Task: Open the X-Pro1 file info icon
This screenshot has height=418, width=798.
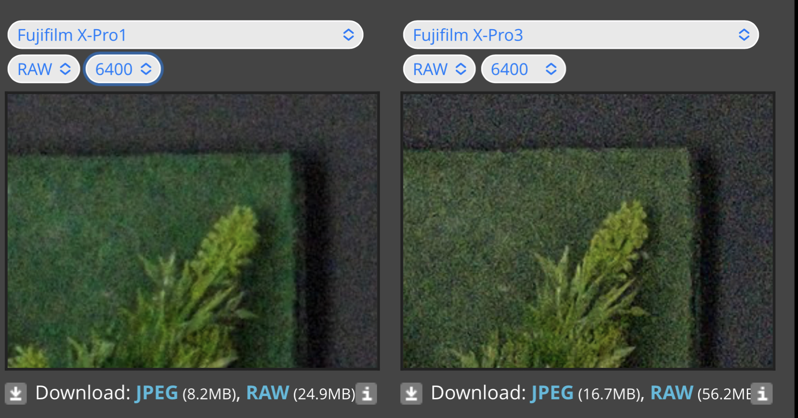Action: point(366,394)
